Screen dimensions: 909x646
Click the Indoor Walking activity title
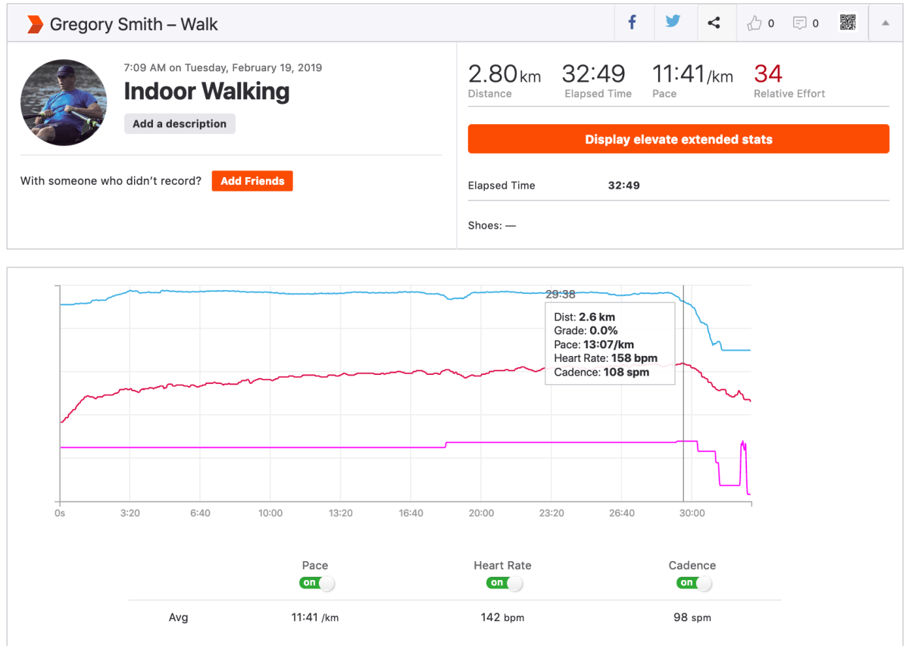tap(207, 92)
